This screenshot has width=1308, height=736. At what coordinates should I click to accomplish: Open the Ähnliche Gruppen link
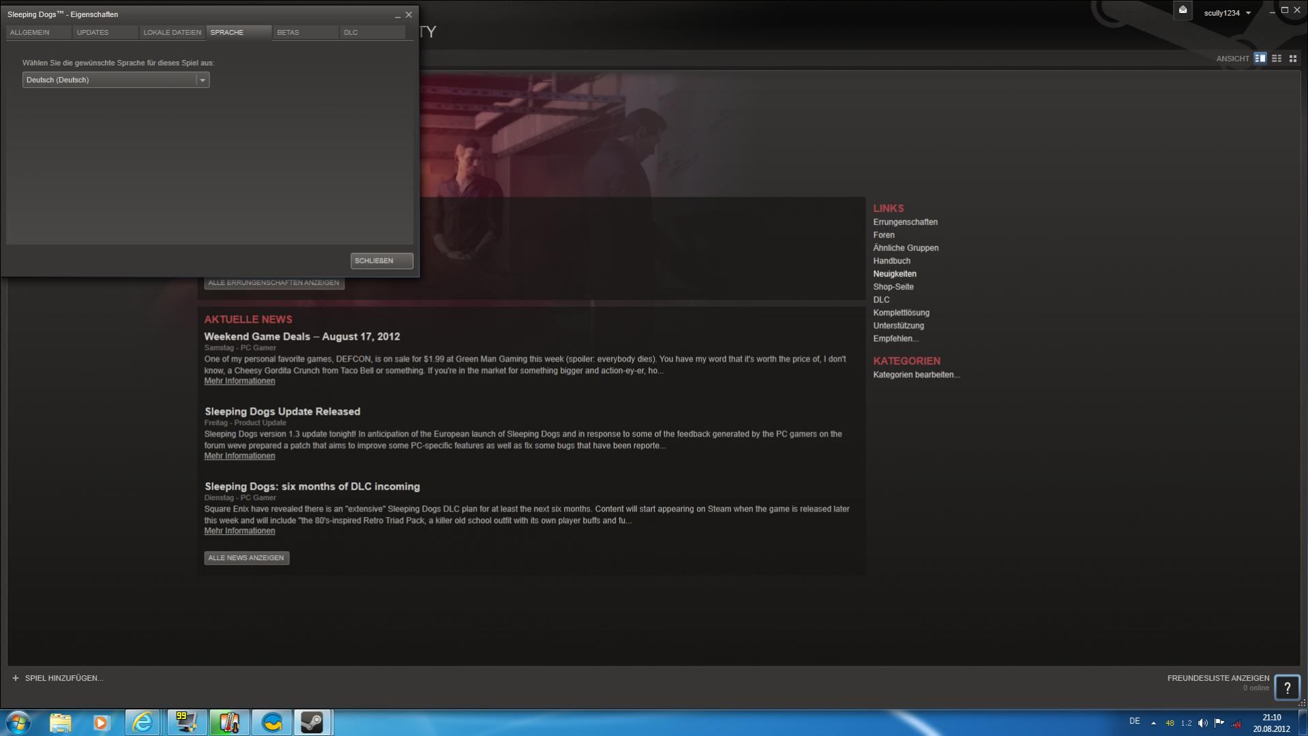(x=906, y=248)
